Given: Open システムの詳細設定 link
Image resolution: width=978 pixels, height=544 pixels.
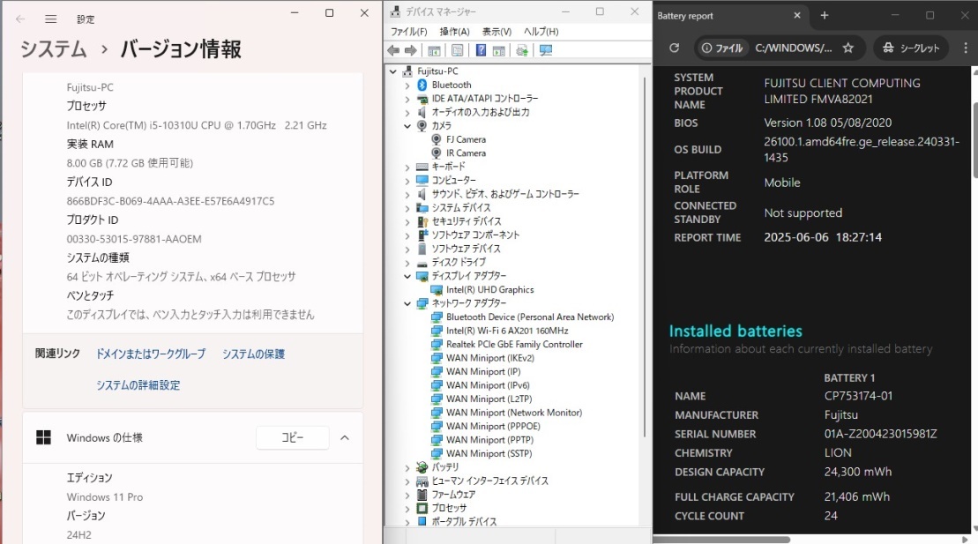Looking at the screenshot, I should click(138, 385).
